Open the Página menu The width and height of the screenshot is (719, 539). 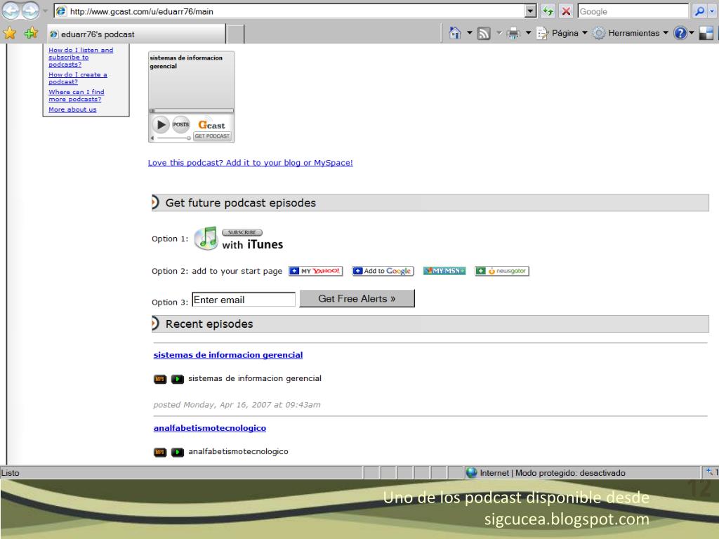[562, 33]
